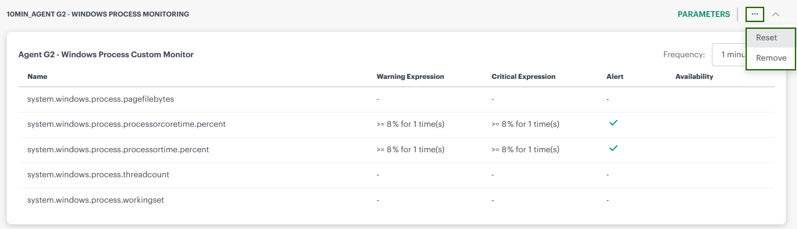Select Remove from the options menu
This screenshot has width=797, height=229.
pyautogui.click(x=771, y=58)
